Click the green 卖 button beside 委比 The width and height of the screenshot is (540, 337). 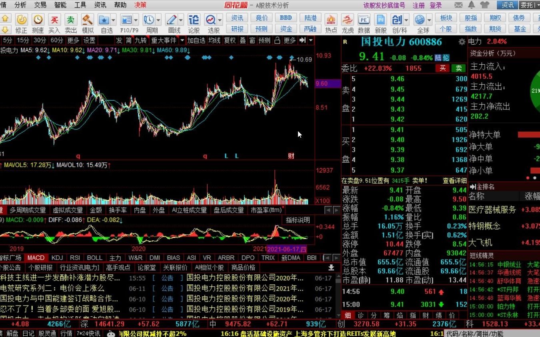[x=458, y=68]
